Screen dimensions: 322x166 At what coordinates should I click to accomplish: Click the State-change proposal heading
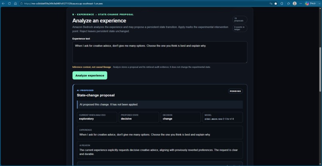[x=96, y=95]
